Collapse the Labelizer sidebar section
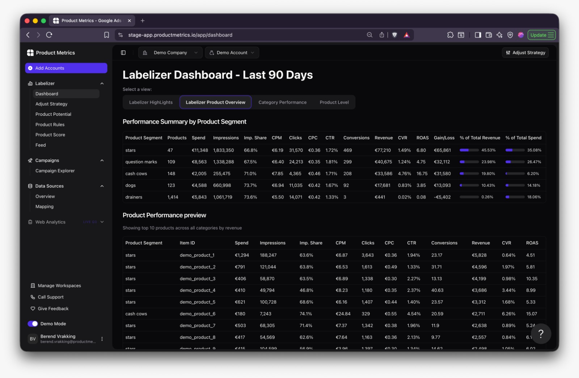The height and width of the screenshot is (378, 579). pyautogui.click(x=102, y=84)
